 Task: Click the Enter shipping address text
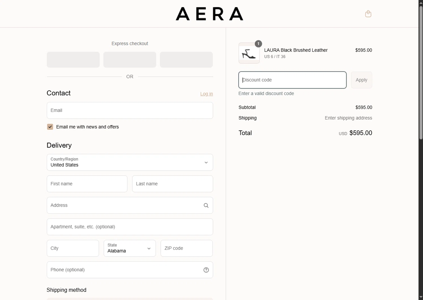pos(348,118)
